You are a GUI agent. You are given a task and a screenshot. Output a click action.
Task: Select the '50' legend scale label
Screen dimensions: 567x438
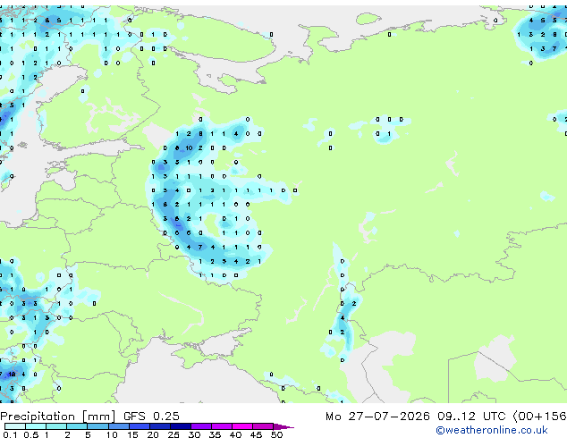coord(276,434)
